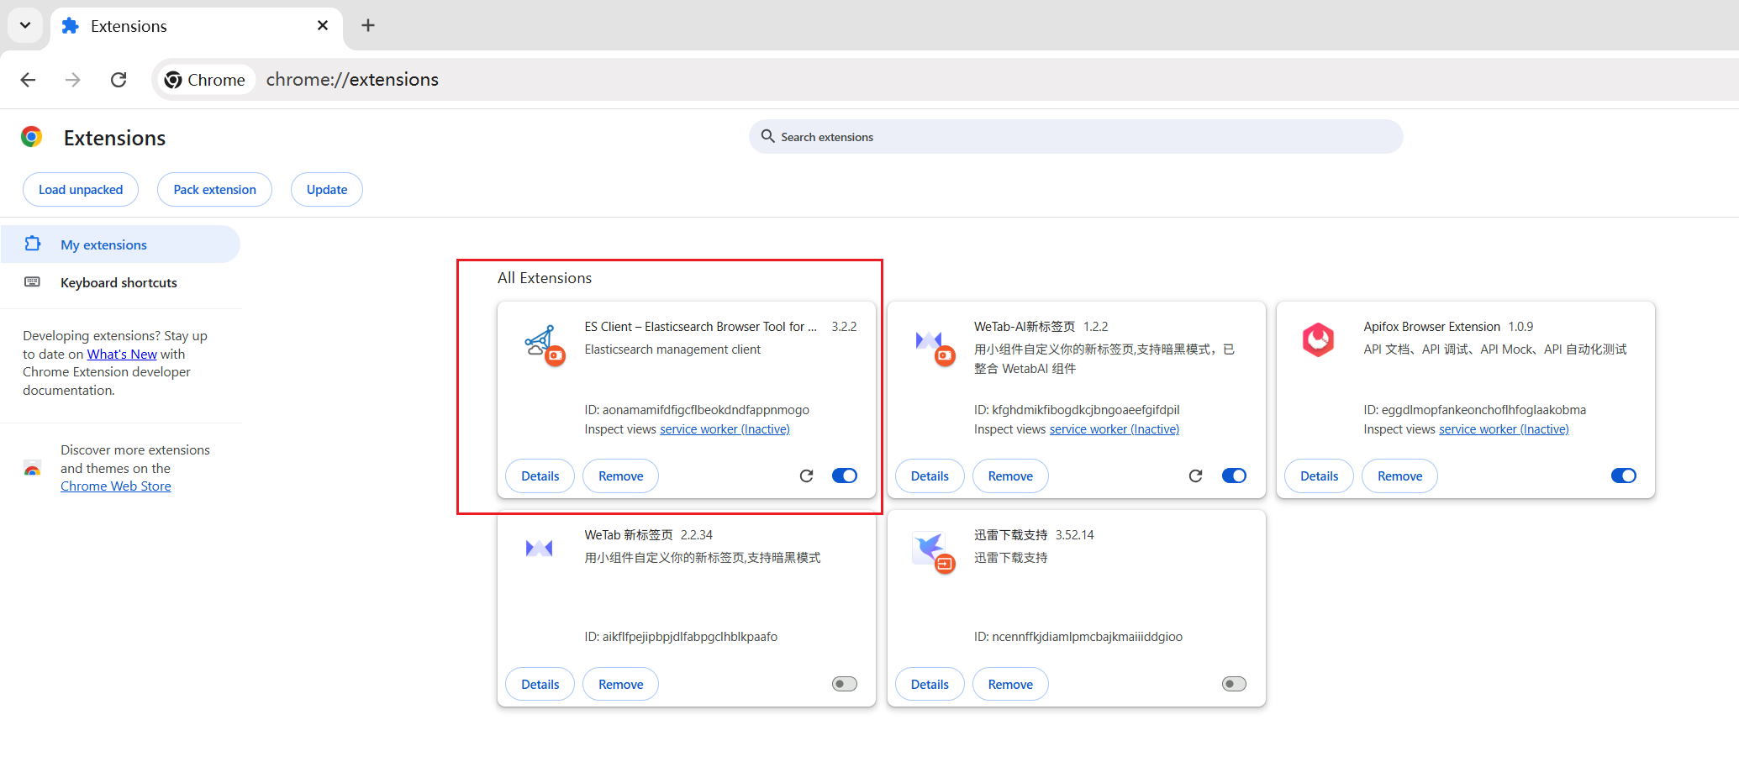Disable the Apifox Browser Extension toggle

click(1624, 476)
